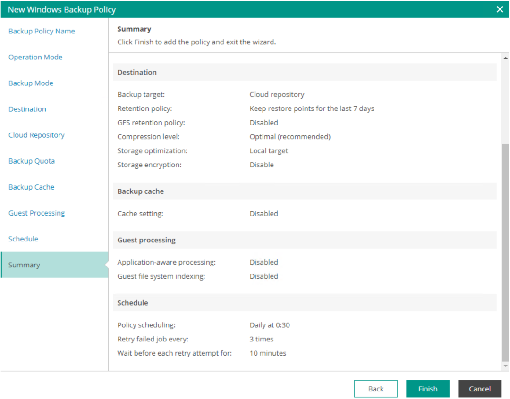
Task: Click the 'Storage encryption:' label
Action: [150, 165]
